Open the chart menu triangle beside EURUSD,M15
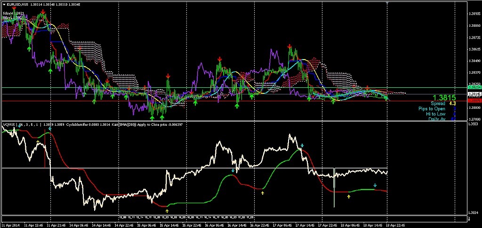 tap(4, 5)
